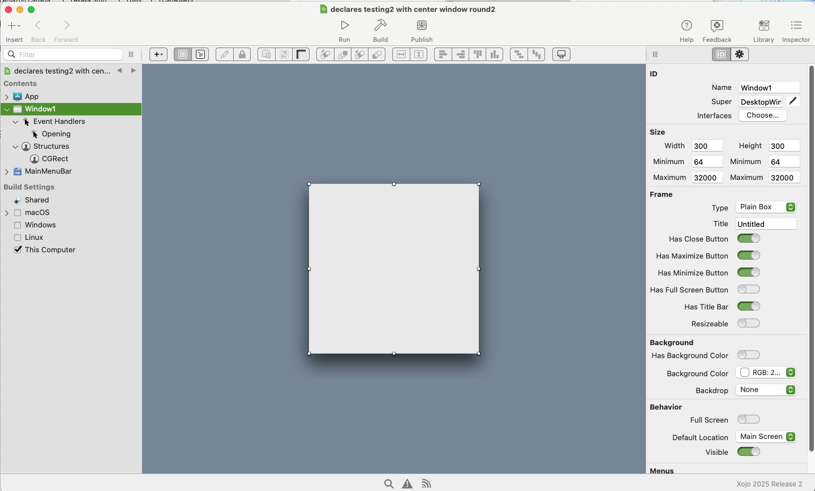Select the Opening event handler
The height and width of the screenshot is (491, 815).
(x=56, y=134)
